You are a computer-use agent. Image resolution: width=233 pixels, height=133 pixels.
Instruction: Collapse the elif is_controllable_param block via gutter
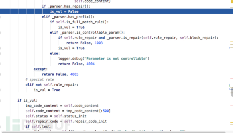click(x=0, y=33)
